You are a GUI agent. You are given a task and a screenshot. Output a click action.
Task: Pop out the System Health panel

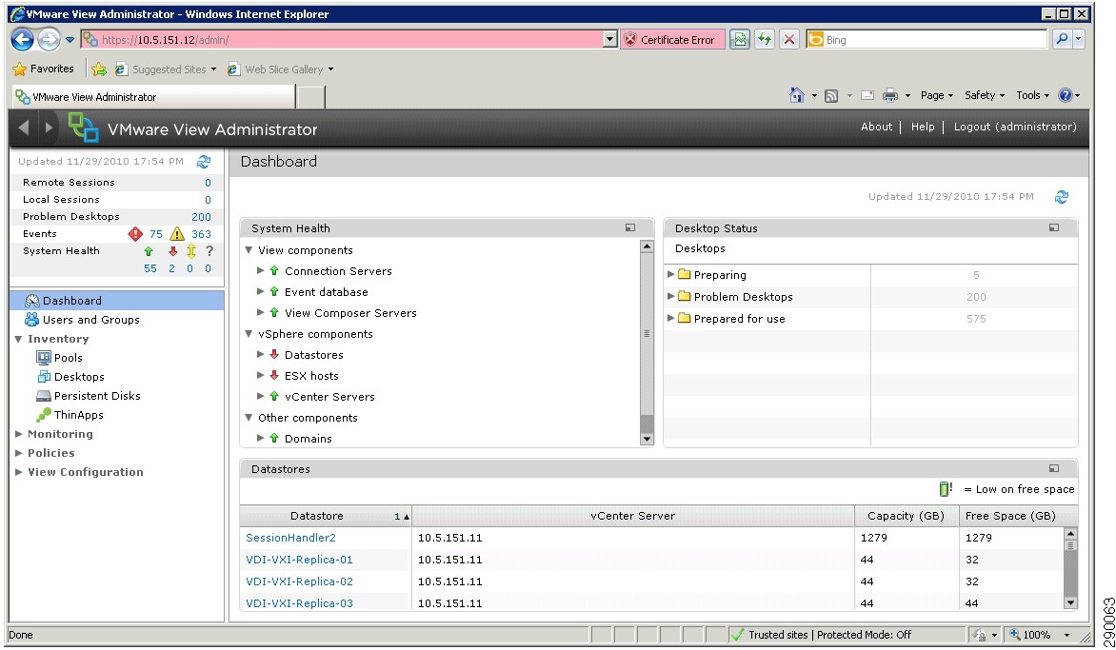[629, 227]
